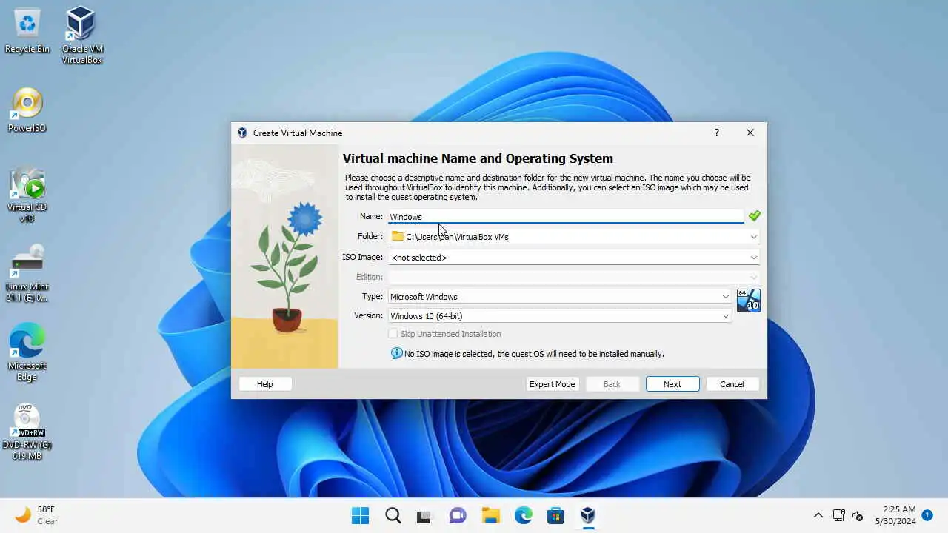The height and width of the screenshot is (533, 948).
Task: Open the Type dropdown (Microsoft Windows)
Action: [560, 296]
